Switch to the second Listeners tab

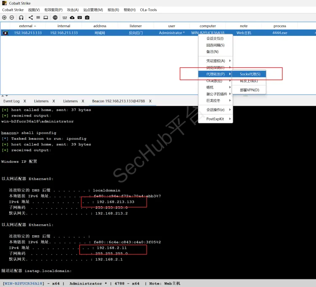pyautogui.click(x=70, y=101)
